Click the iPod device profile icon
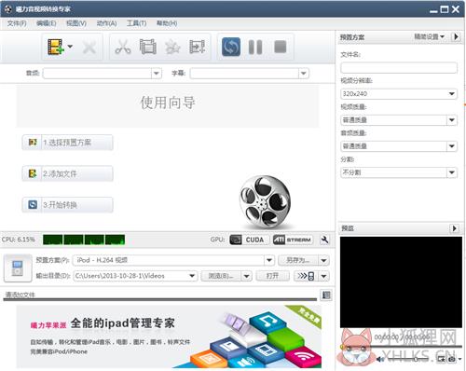Screen dimensions: 466x371 pos(18,268)
